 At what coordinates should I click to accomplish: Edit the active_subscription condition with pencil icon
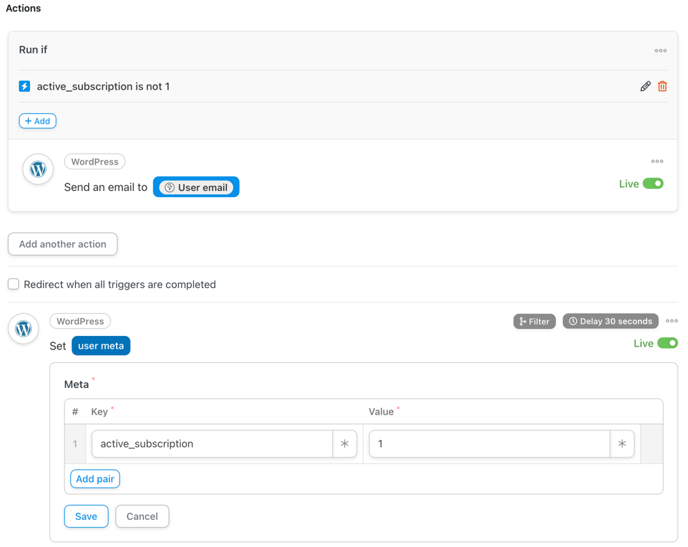pos(645,86)
